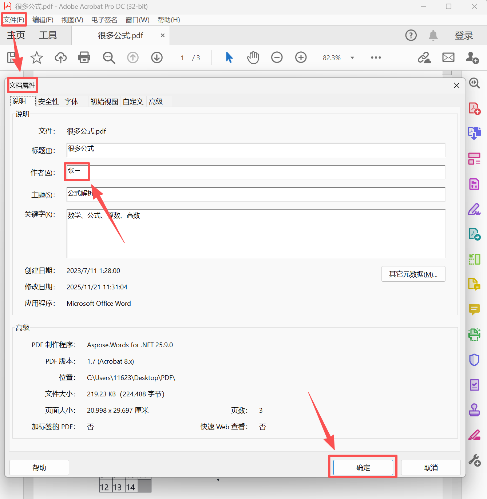Open the Stamp tool in sidebar
Image resolution: width=487 pixels, height=499 pixels.
pos(474,410)
